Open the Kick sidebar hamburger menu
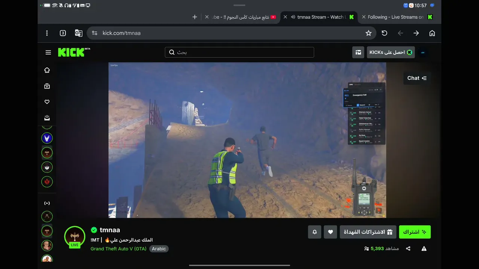The height and width of the screenshot is (269, 479). tap(48, 52)
